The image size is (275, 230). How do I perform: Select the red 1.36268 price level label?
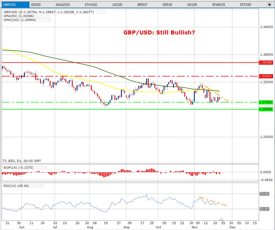click(x=266, y=62)
